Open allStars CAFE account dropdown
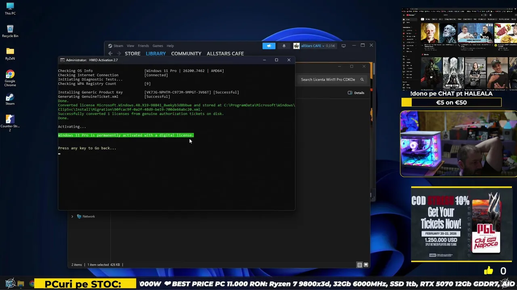The width and height of the screenshot is (517, 290). pyautogui.click(x=315, y=46)
